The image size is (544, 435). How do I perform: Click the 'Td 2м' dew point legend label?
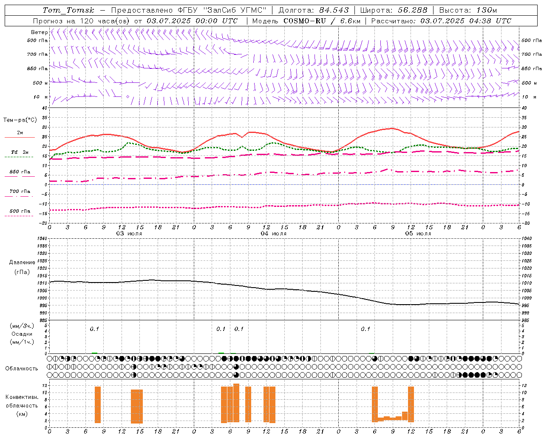20,152
